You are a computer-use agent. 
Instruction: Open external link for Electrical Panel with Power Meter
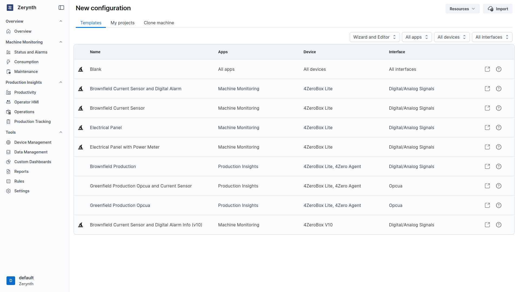pos(487,147)
